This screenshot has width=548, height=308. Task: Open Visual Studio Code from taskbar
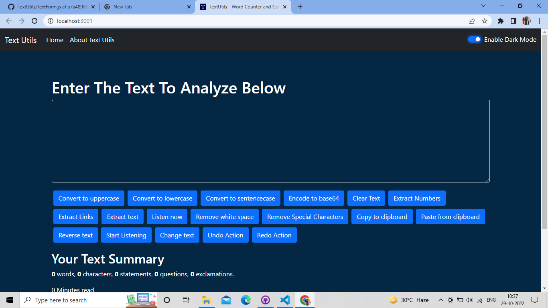pos(285,300)
